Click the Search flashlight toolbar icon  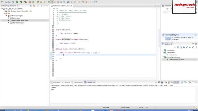tap(44, 2)
